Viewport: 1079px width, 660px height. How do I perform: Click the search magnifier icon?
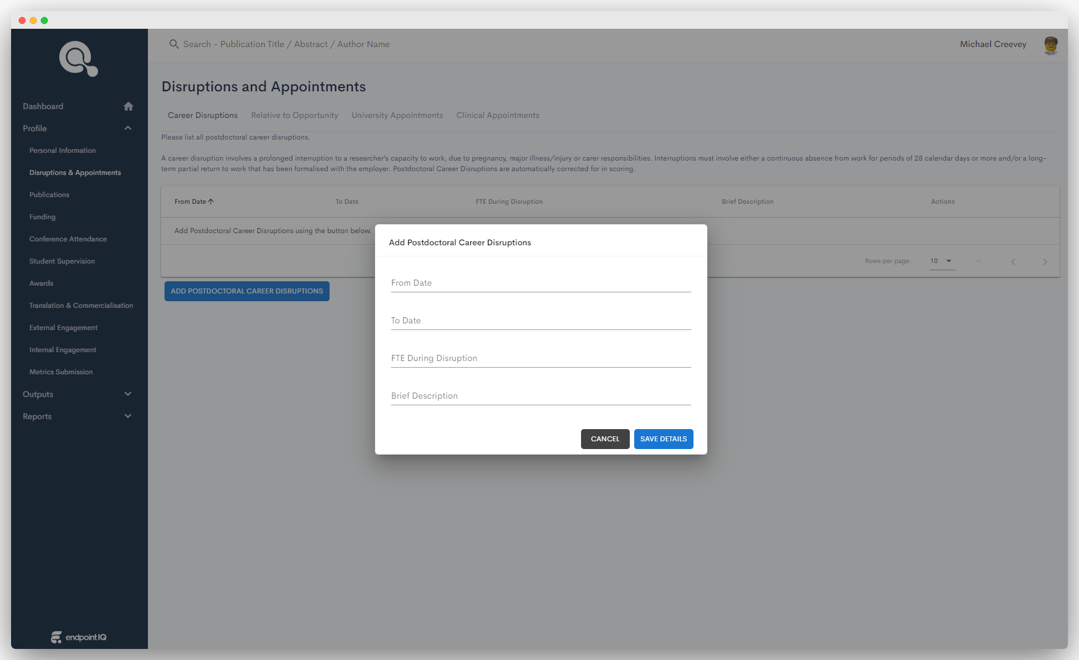pos(174,44)
